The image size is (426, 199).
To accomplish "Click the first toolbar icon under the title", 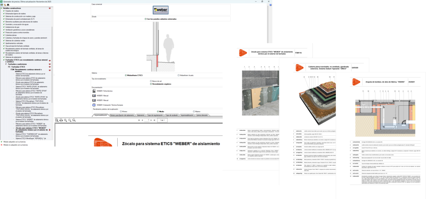I will pyautogui.click(x=2, y=5).
